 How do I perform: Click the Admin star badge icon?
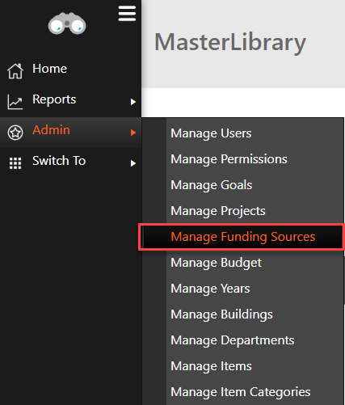click(15, 133)
